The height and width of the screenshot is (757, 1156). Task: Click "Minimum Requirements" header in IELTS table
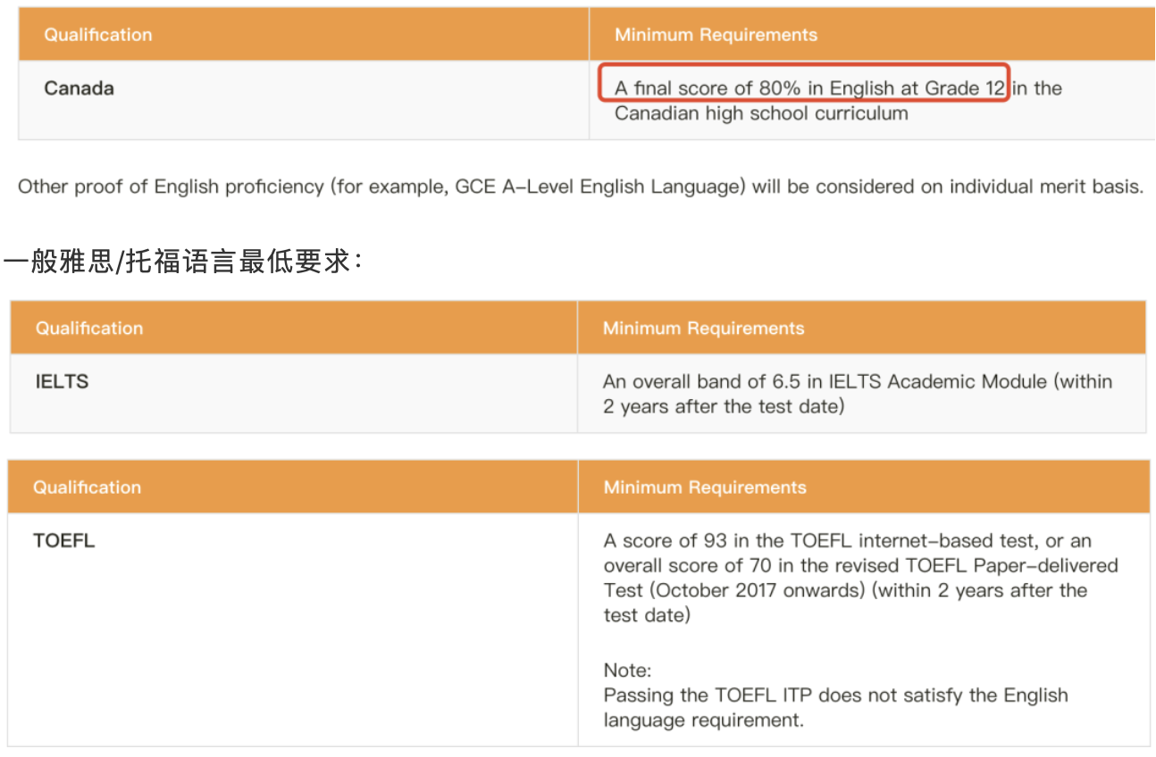tap(704, 327)
